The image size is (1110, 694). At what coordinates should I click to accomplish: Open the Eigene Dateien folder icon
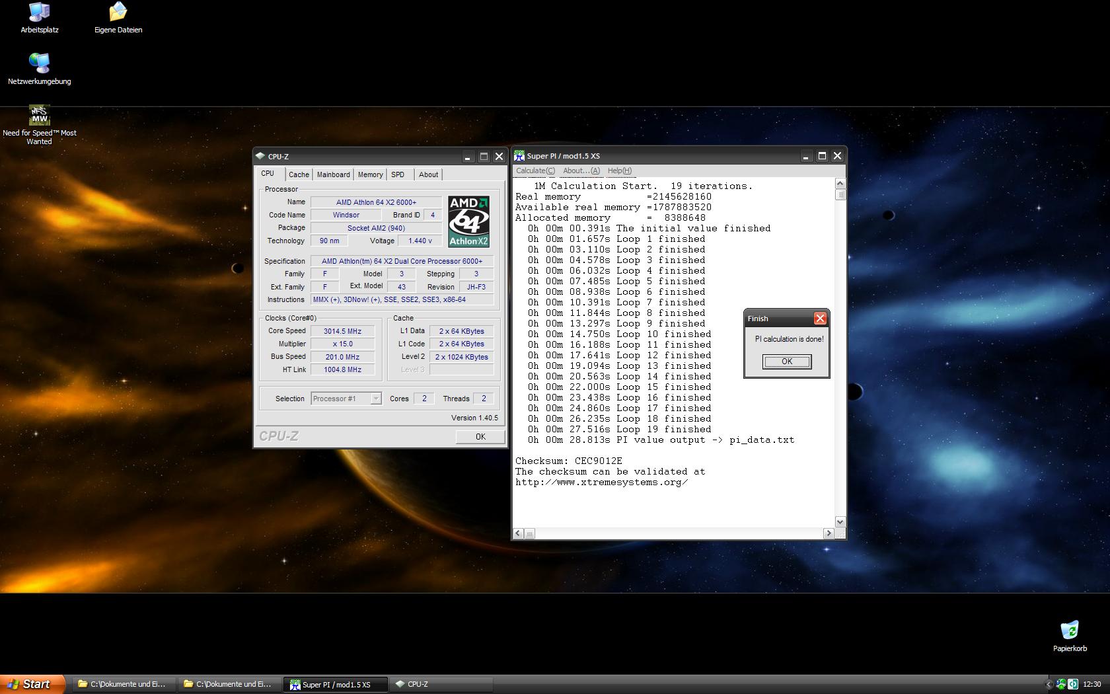tap(118, 13)
